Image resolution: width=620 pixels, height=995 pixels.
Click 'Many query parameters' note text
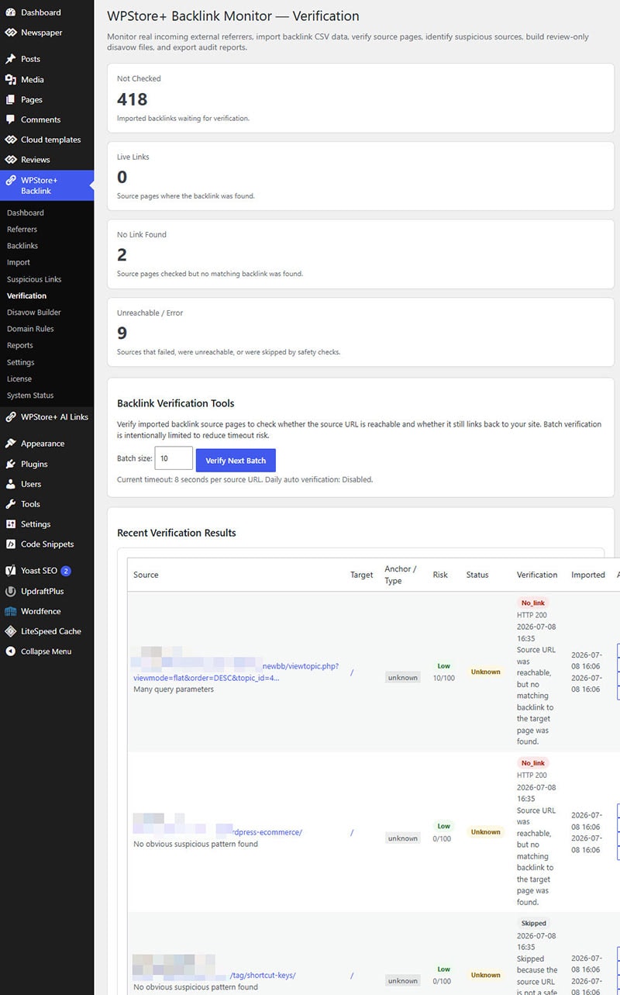pyautogui.click(x=174, y=689)
